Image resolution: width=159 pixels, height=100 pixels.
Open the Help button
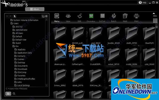(x=143, y=3)
